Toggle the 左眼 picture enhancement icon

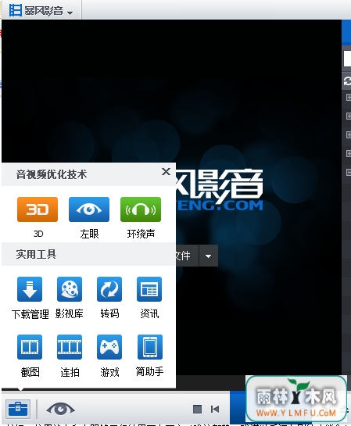point(89,209)
